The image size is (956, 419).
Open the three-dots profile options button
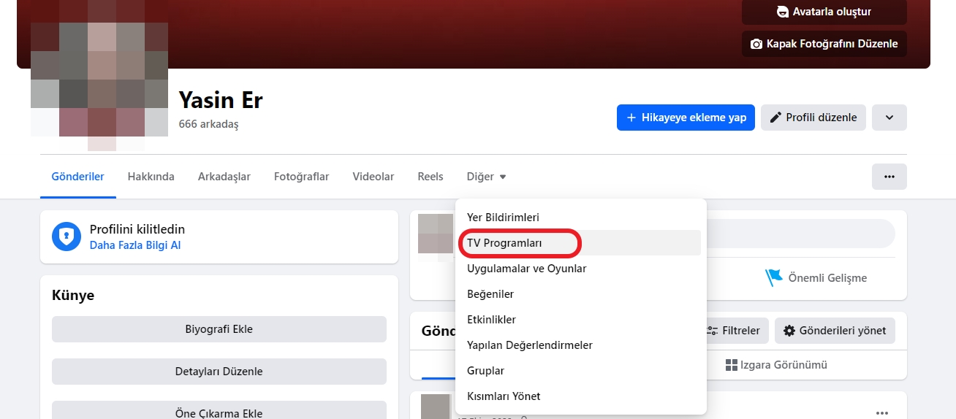pos(889,177)
